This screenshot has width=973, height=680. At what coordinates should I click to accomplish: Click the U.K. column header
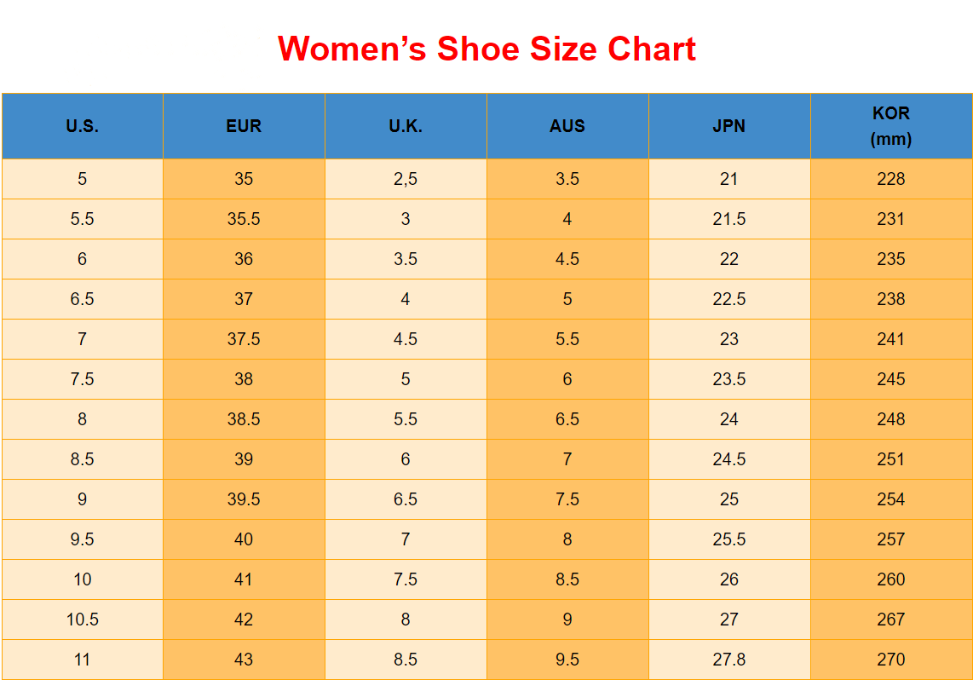click(406, 126)
